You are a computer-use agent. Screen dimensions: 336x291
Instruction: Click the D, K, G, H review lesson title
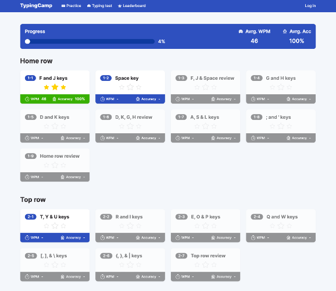tap(134, 117)
